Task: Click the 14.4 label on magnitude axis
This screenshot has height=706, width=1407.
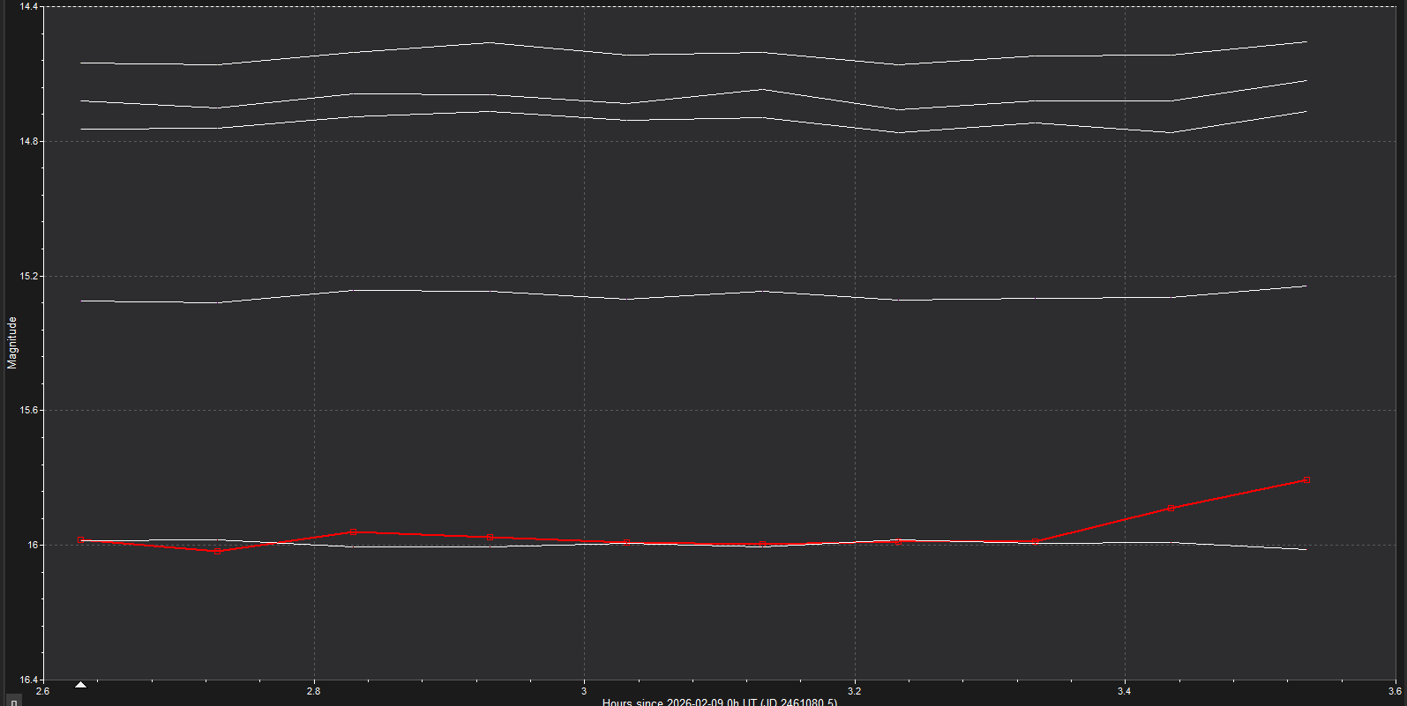Action: coord(29,7)
